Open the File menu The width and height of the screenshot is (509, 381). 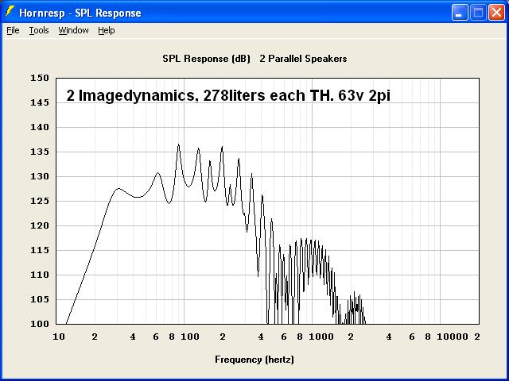point(13,30)
